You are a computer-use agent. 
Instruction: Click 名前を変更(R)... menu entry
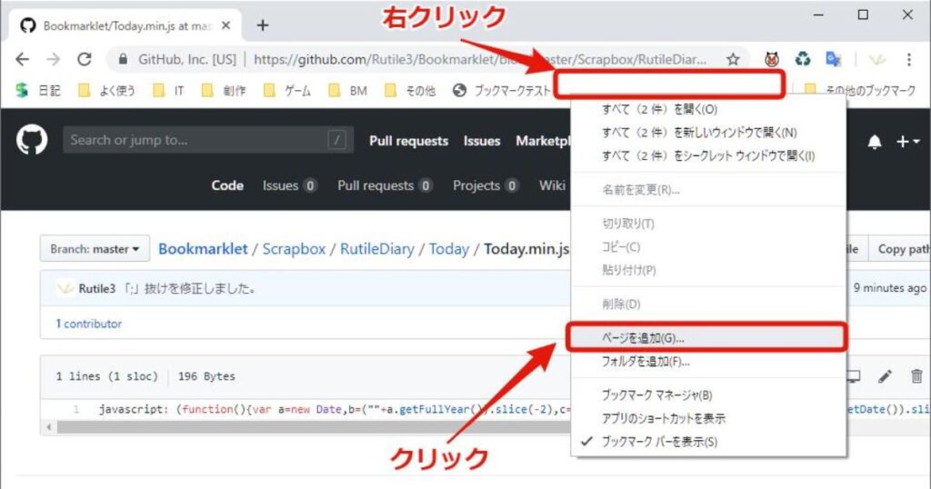click(x=708, y=190)
